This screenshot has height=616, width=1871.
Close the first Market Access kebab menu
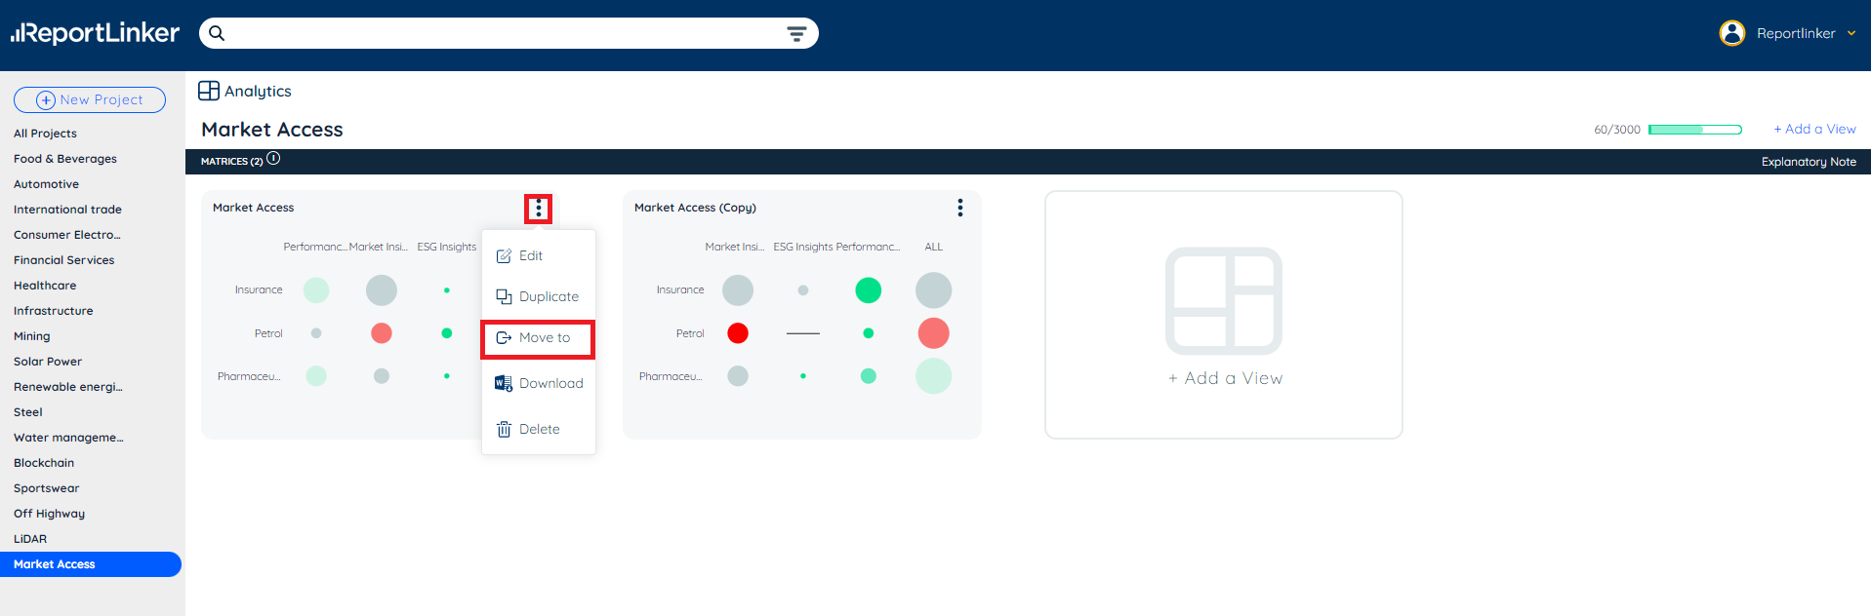click(x=539, y=209)
